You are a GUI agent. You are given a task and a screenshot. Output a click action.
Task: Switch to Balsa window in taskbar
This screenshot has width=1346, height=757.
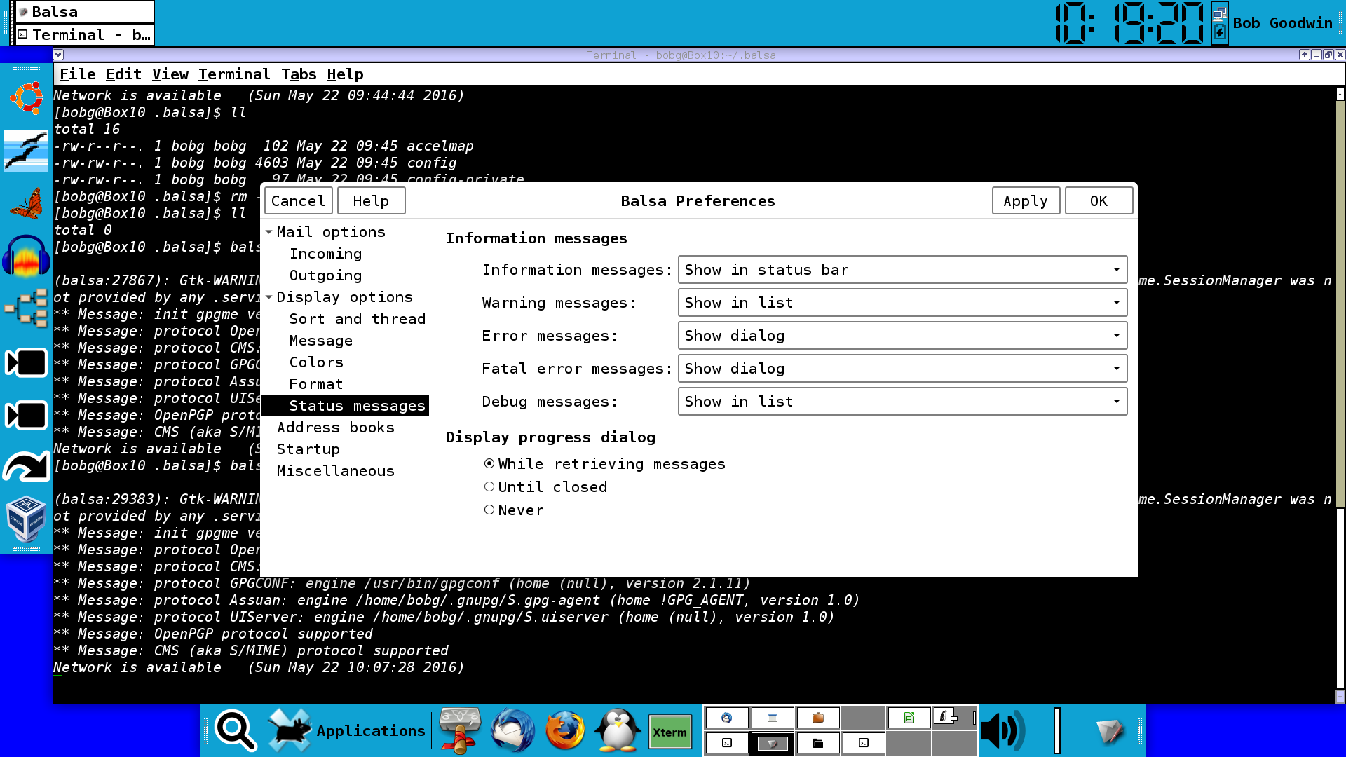(84, 12)
